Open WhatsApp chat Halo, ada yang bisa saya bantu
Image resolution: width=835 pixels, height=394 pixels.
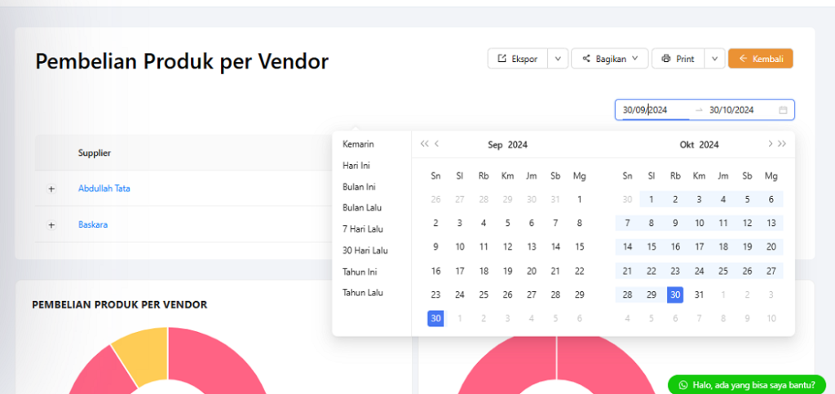click(x=747, y=384)
